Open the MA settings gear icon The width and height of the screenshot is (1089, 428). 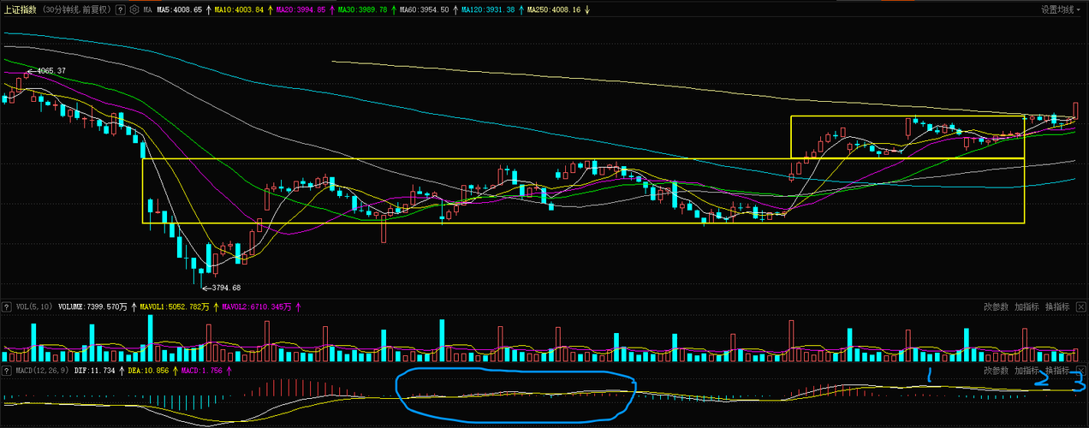point(134,10)
